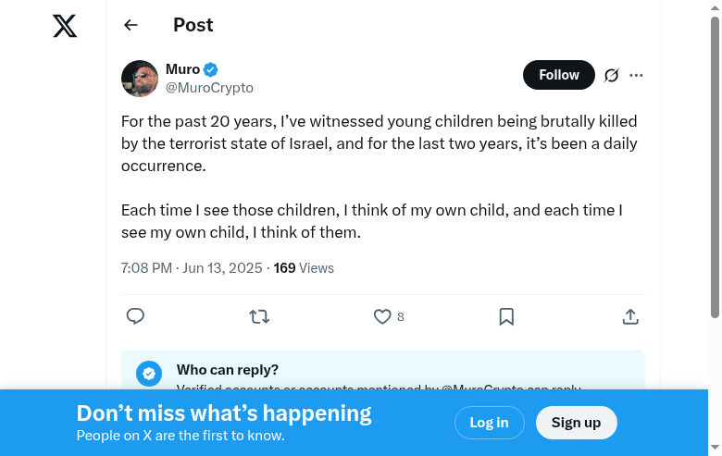Click the X logo icon
The image size is (722, 456).
pyautogui.click(x=65, y=26)
